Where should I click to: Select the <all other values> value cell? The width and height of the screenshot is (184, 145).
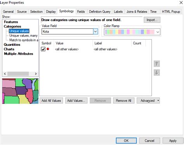(67, 49)
